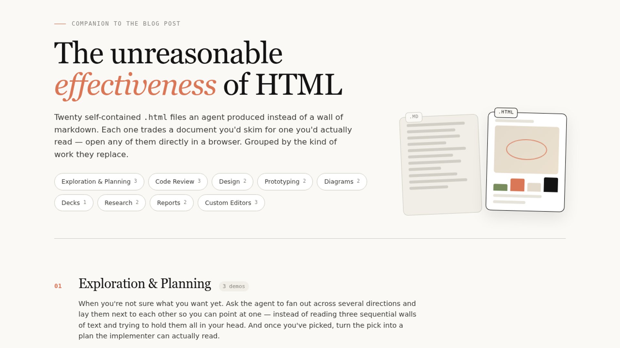Open the Diagrams category pill
The height and width of the screenshot is (348, 620).
[342, 182]
